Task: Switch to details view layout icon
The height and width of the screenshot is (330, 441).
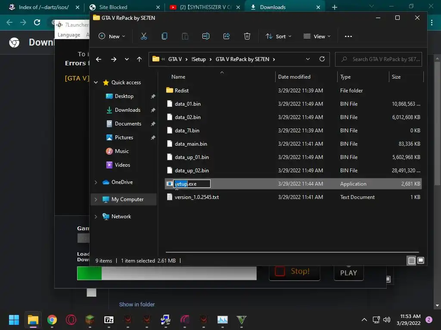Action: coord(411,261)
